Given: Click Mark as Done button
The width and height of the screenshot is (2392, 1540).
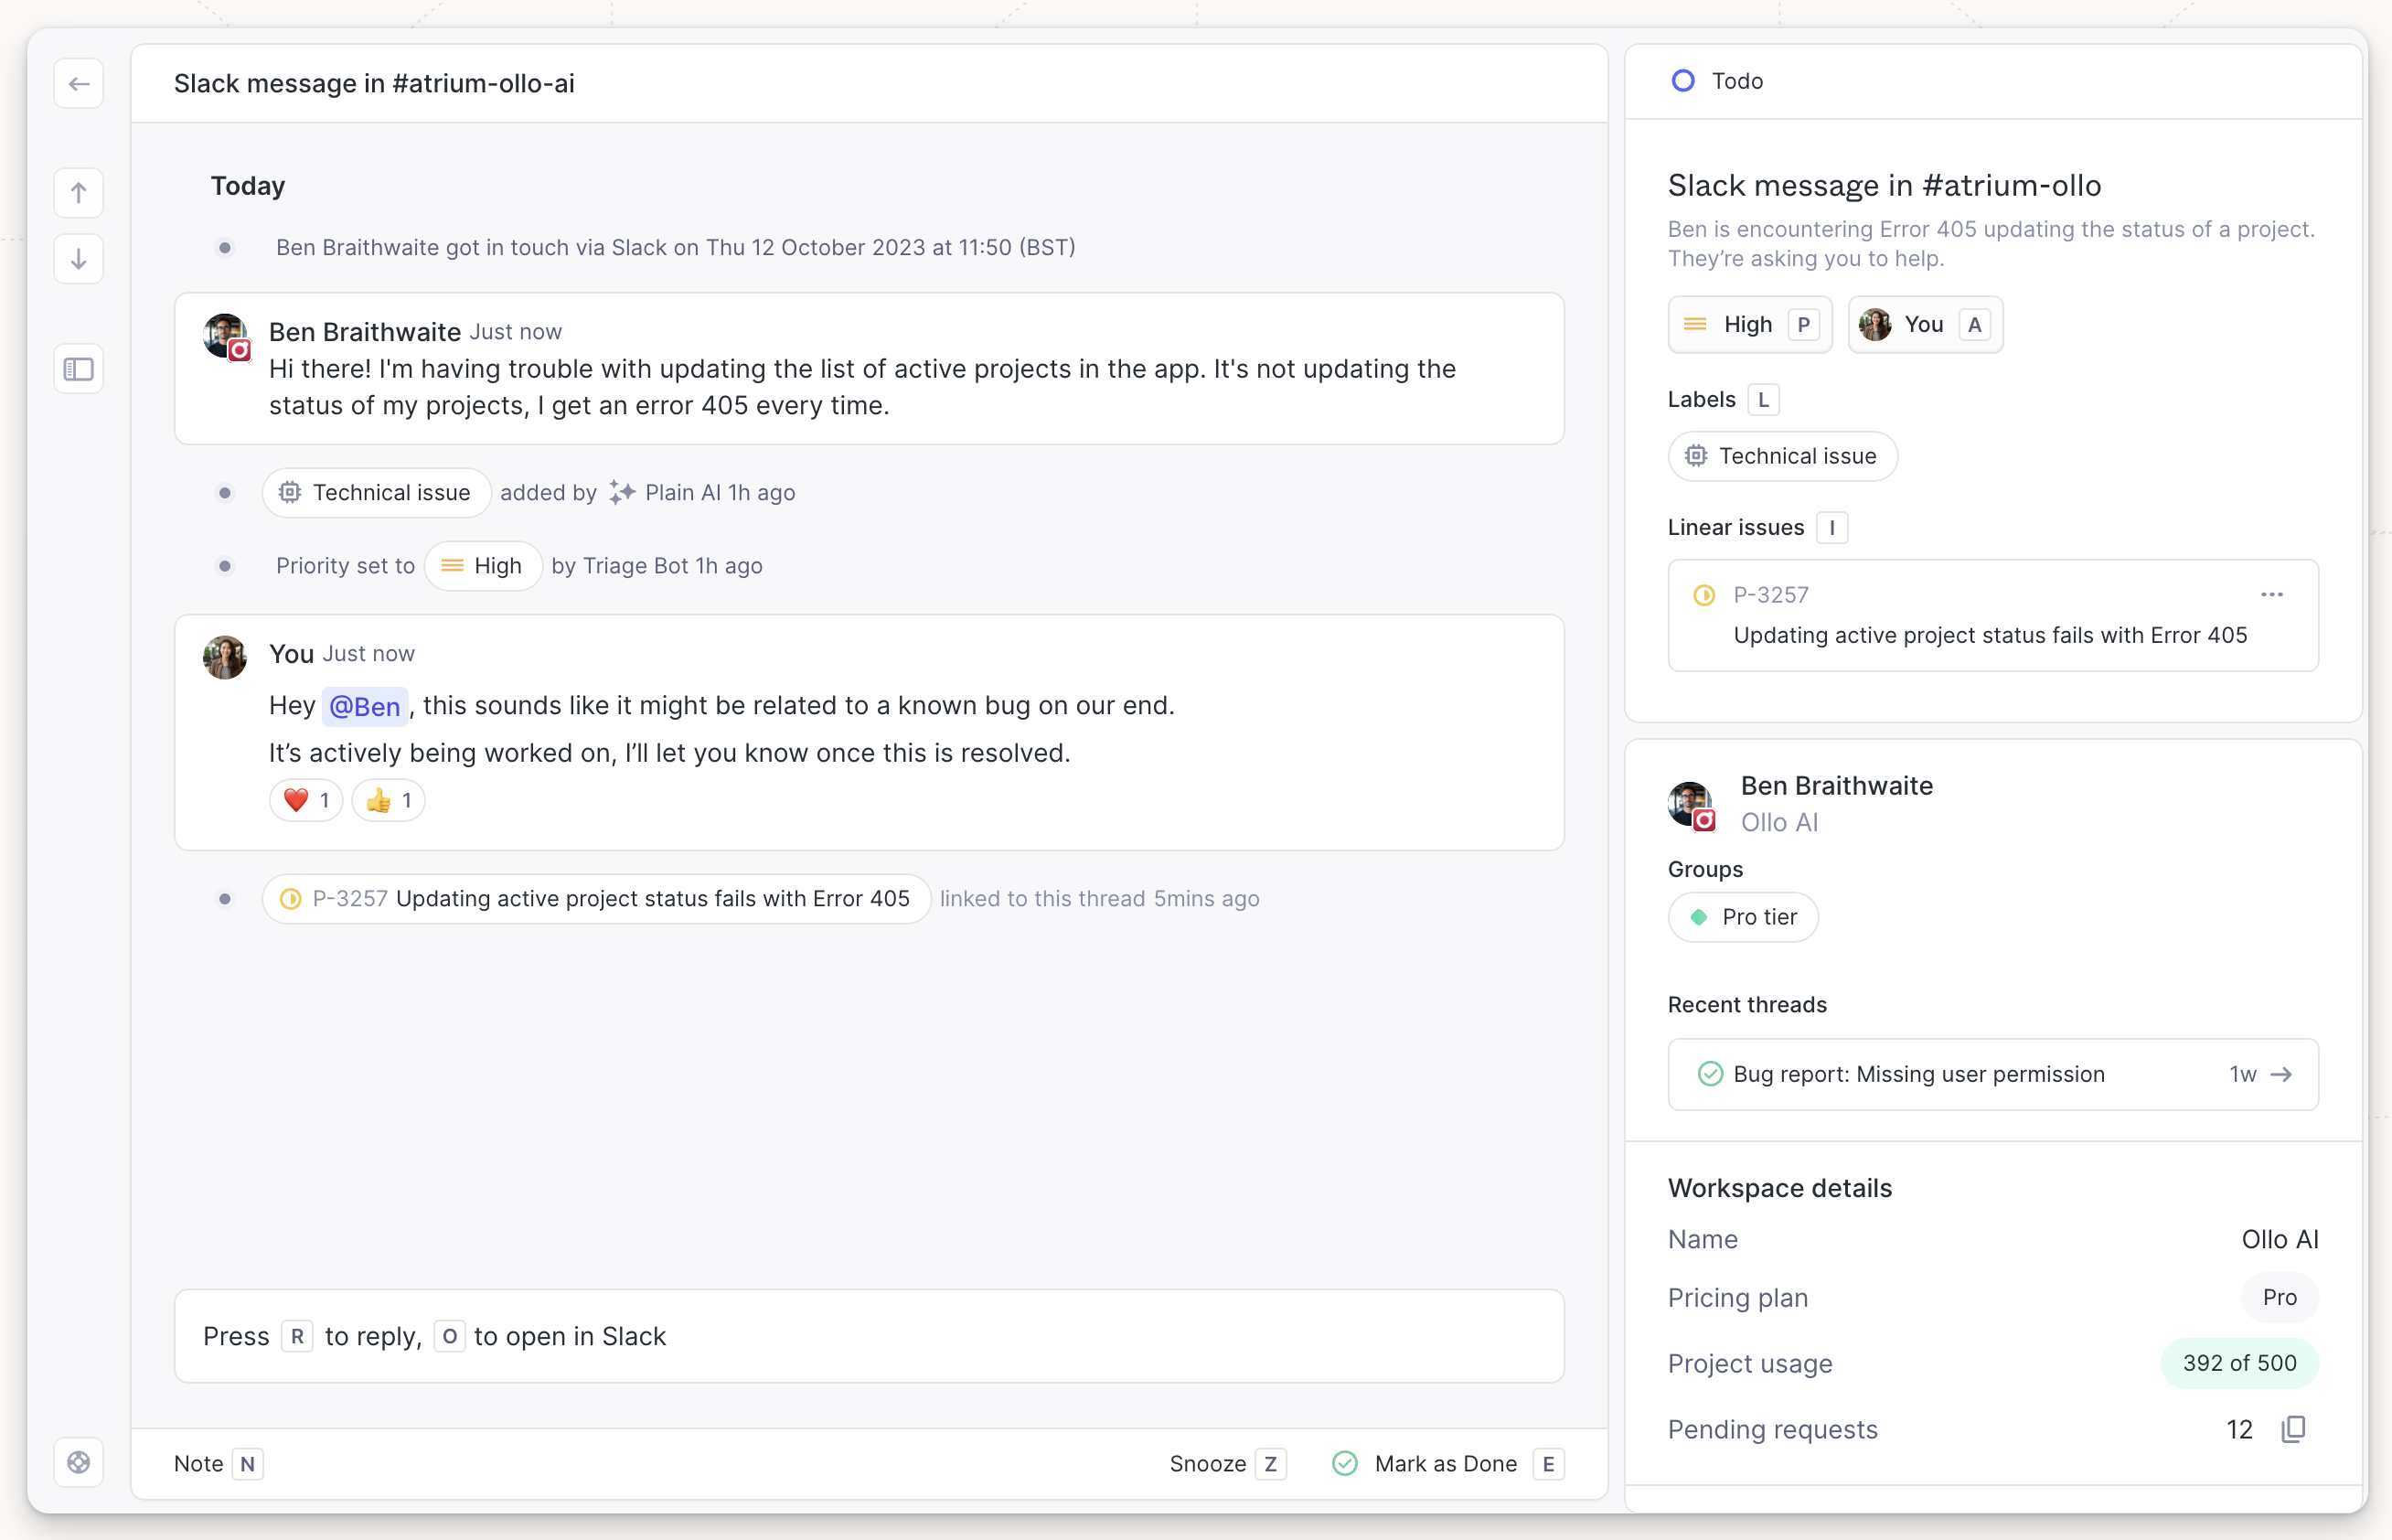Looking at the screenshot, I should coord(1447,1464).
